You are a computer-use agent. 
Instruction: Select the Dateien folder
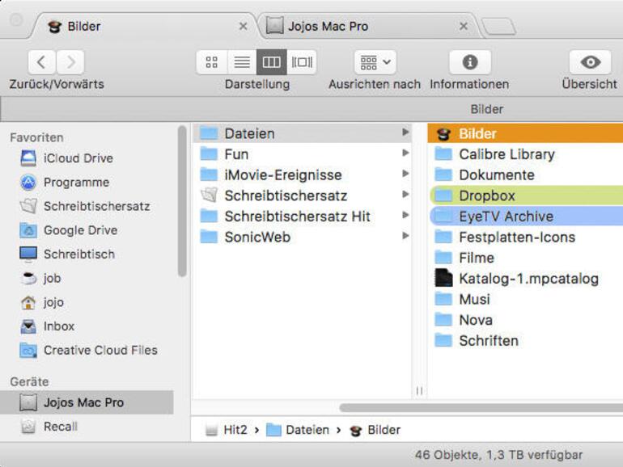(x=302, y=133)
